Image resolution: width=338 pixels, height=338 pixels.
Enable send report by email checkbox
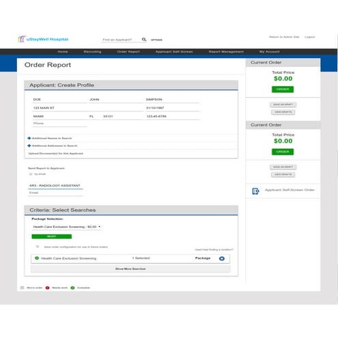click(x=31, y=174)
